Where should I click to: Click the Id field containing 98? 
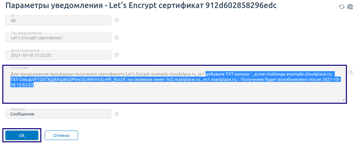(x=58, y=20)
